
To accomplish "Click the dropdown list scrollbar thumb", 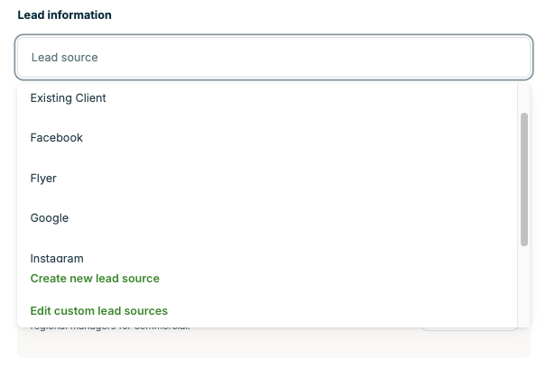I will coord(524,179).
